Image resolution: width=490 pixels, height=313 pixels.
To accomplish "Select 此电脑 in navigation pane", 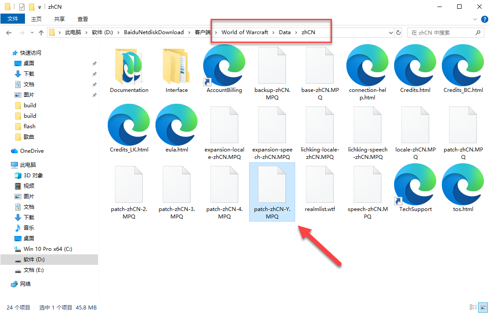I will coord(28,165).
